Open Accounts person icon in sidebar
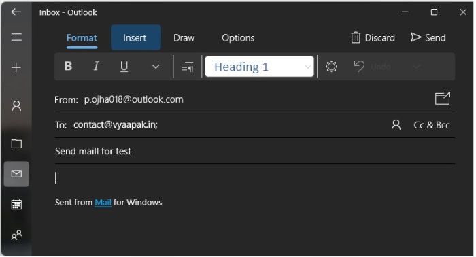This screenshot has width=476, height=257. [16, 106]
